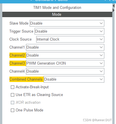This screenshot has height=124, width=116.
Task: Click the greyed XOR activation checkbox
Action: 13,103
